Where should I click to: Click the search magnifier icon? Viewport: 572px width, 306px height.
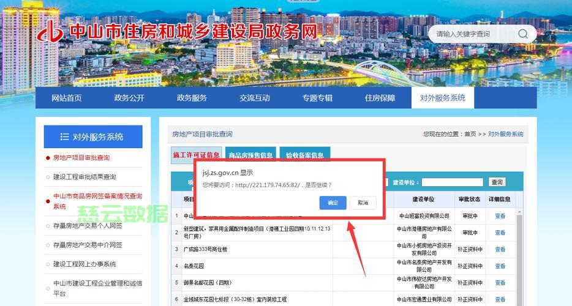pyautogui.click(x=522, y=34)
